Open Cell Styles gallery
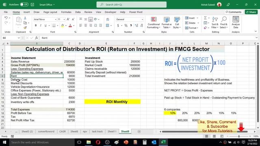This screenshot has width=260, height=146. [x=177, y=23]
